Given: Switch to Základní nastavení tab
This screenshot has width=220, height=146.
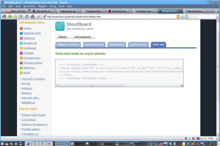Looking at the screenshot, I should pyautogui.click(x=68, y=44).
